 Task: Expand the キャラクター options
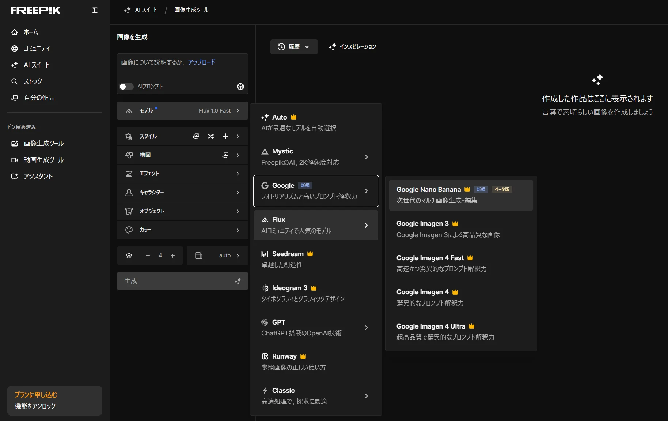[x=182, y=193]
